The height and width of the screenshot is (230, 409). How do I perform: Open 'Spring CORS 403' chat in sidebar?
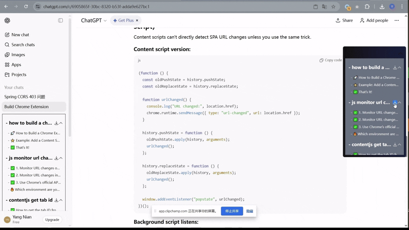(25, 97)
